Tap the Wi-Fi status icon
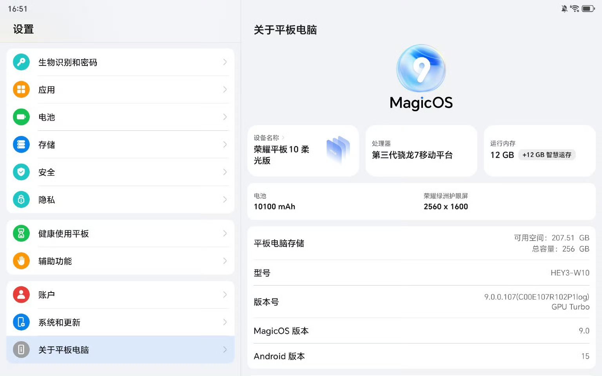602x376 pixels. [575, 9]
